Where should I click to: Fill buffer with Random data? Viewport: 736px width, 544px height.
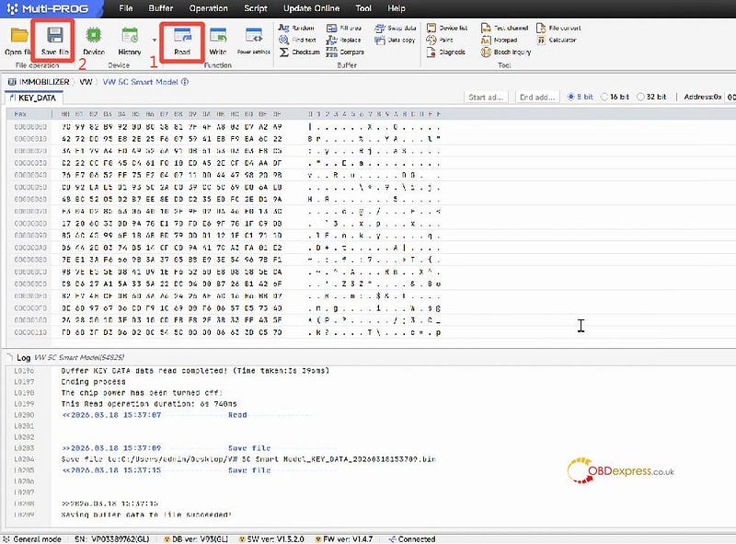tap(296, 28)
